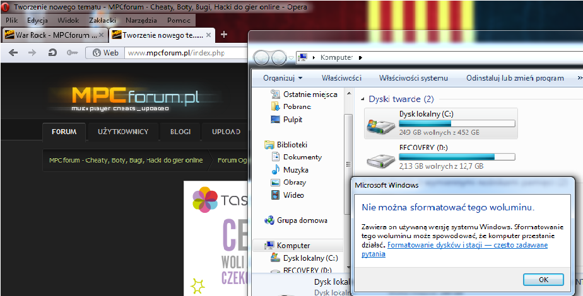
Task: Open the UŻYTKOWNICY navigation tab
Action: click(122, 132)
